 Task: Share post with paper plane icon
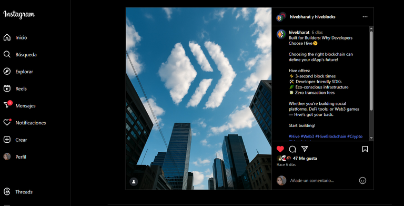point(305,149)
